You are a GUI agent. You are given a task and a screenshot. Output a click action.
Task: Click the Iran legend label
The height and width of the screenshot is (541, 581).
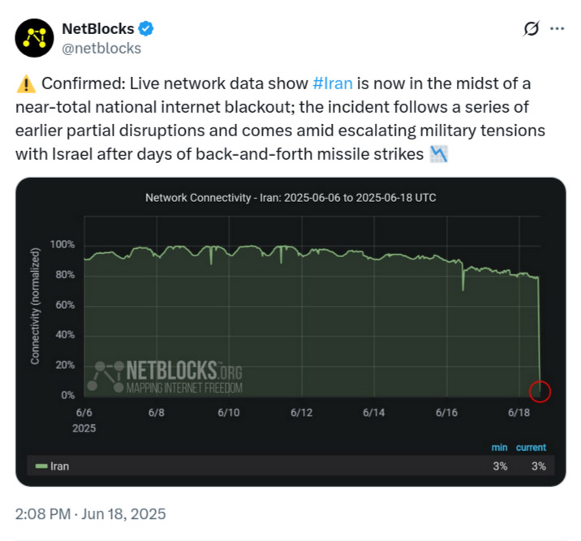click(x=60, y=466)
